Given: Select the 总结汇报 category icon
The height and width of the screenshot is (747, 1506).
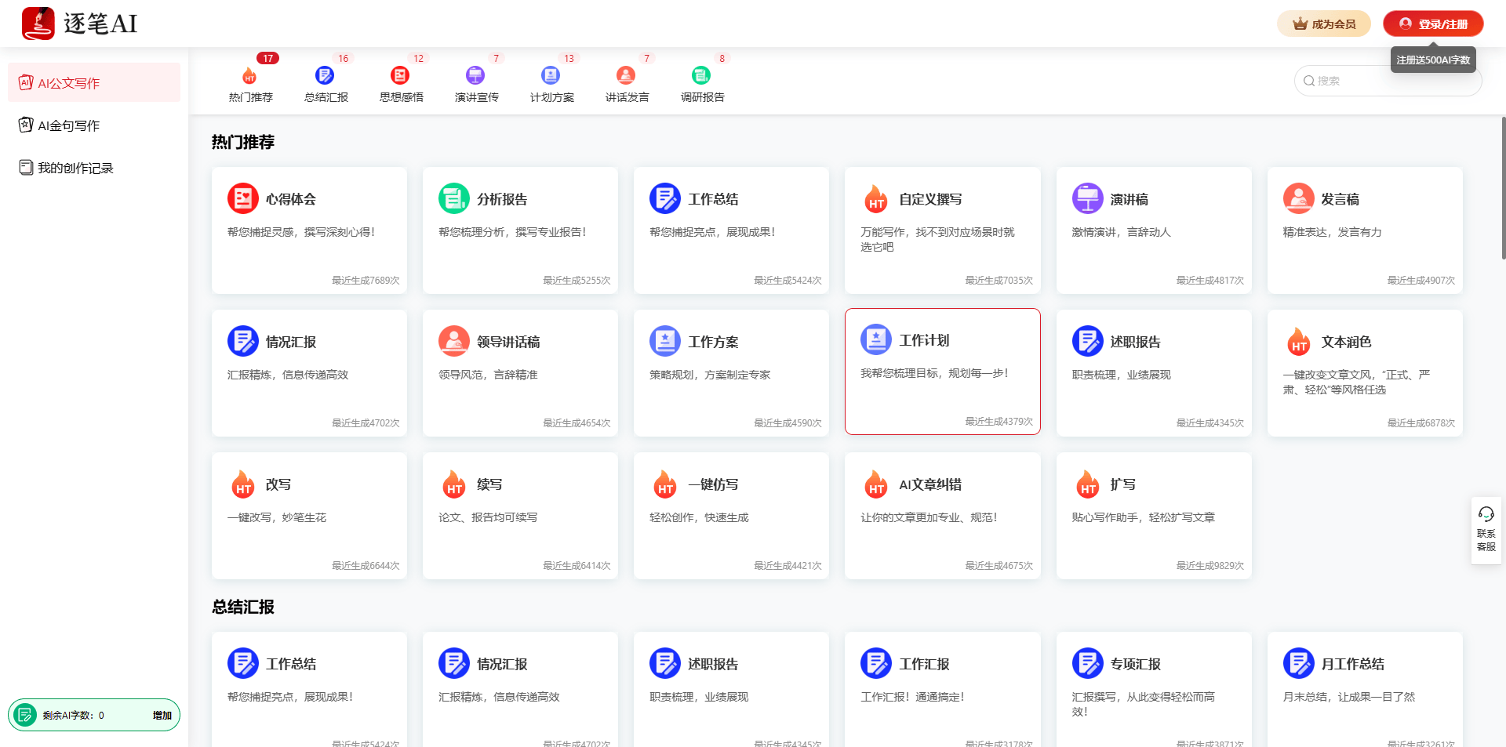Looking at the screenshot, I should 325,76.
